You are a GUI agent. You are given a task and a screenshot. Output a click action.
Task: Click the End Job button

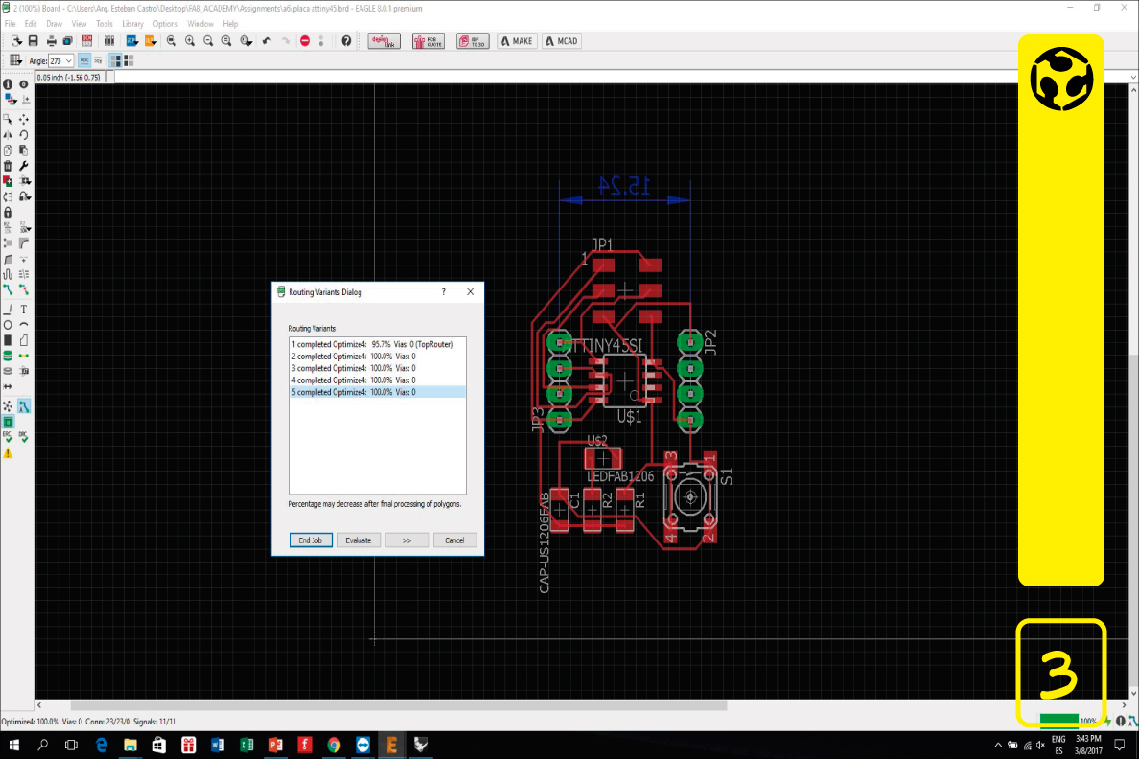pos(311,540)
